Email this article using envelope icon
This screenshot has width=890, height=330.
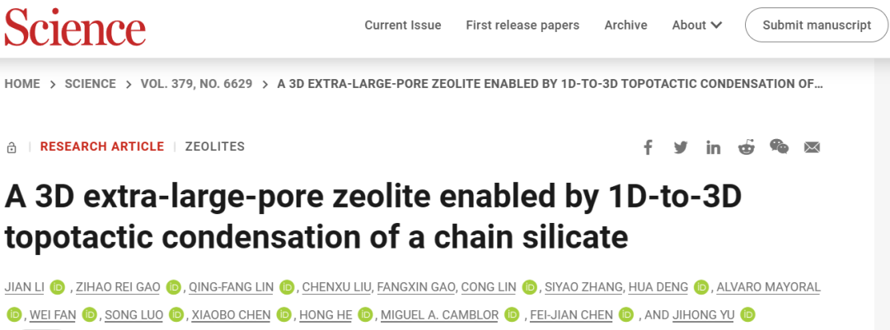point(813,147)
